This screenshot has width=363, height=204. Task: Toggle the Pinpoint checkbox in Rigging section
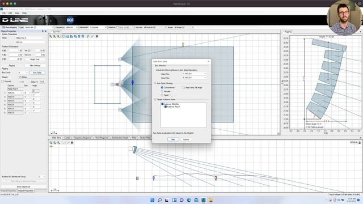[x=3, y=82]
